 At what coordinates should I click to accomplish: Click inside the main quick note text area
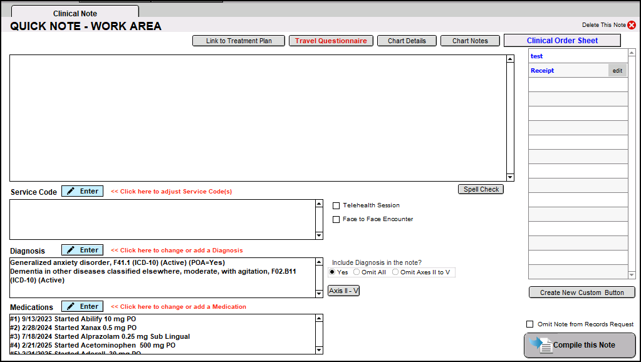click(x=257, y=118)
